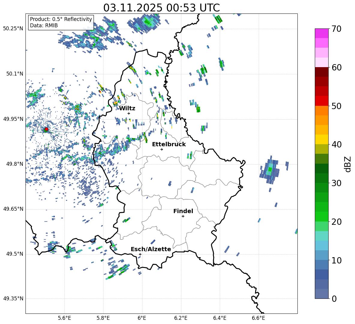The width and height of the screenshot is (355, 324).
Task: Select the Wiltz city label
Action: click(x=127, y=108)
